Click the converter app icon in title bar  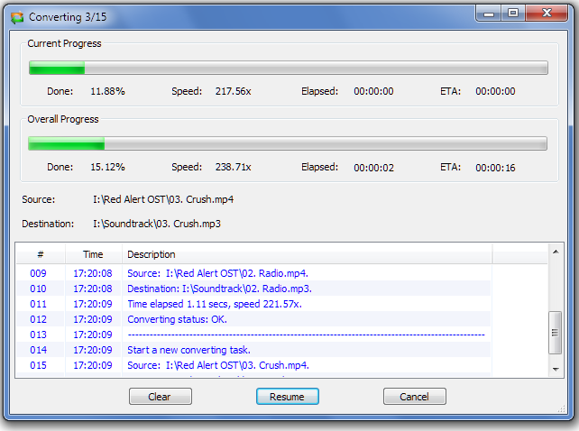(x=17, y=17)
